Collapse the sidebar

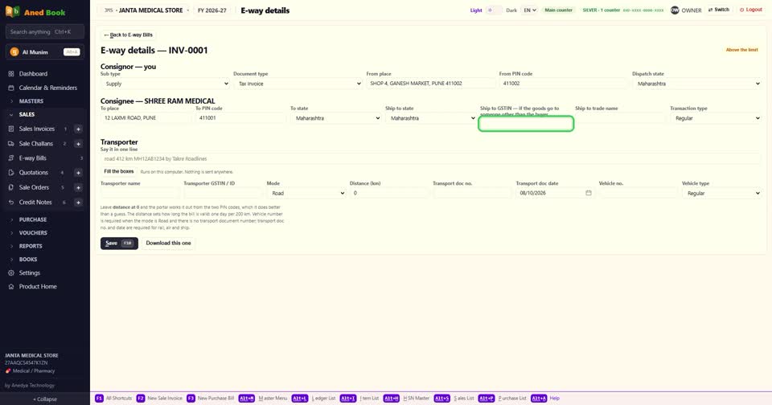(45, 399)
